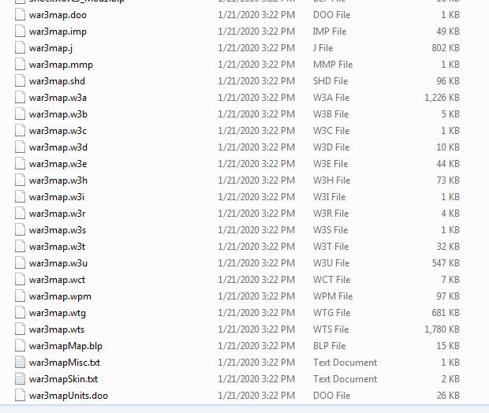The image size is (489, 413).
Task: Select the icon beside war3map.wct
Action: tap(20, 280)
